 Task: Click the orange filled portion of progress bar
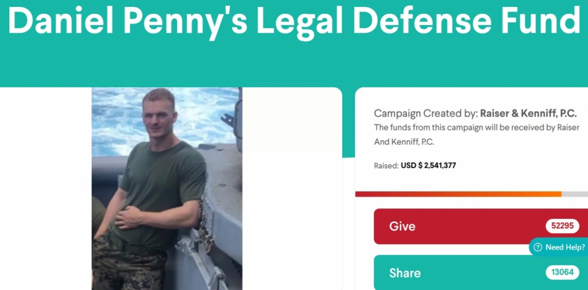(x=458, y=194)
